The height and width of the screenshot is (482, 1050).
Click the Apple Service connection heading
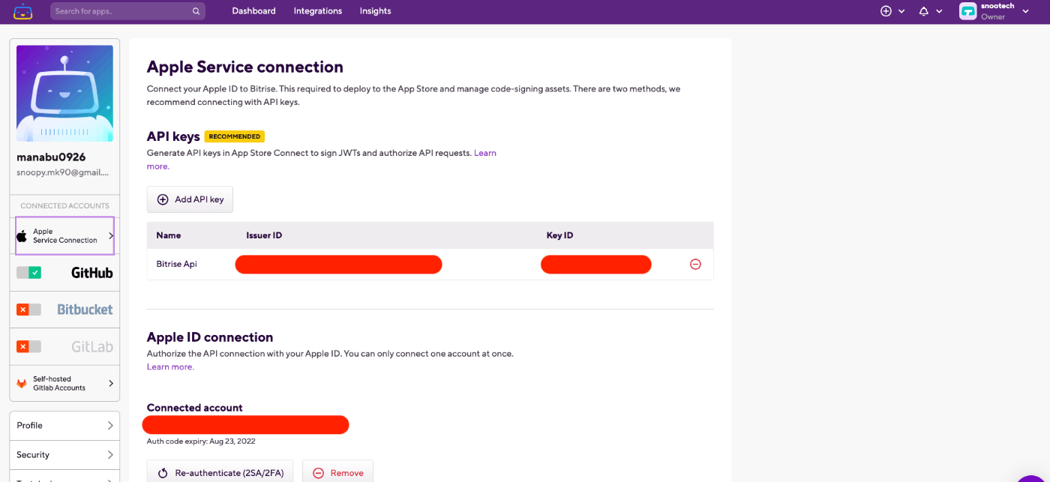[245, 67]
